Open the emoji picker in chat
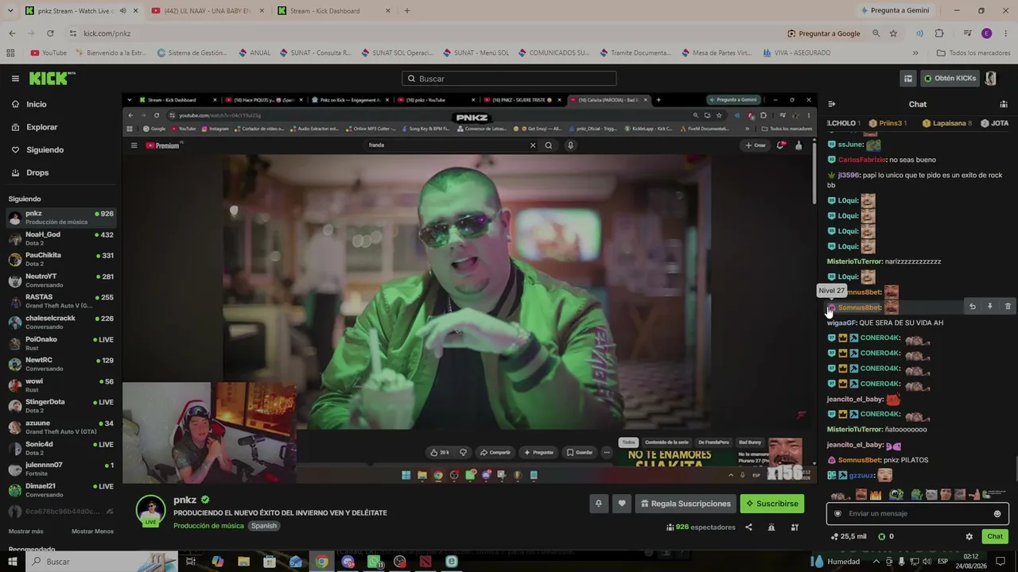Image resolution: width=1018 pixels, height=572 pixels. point(997,514)
